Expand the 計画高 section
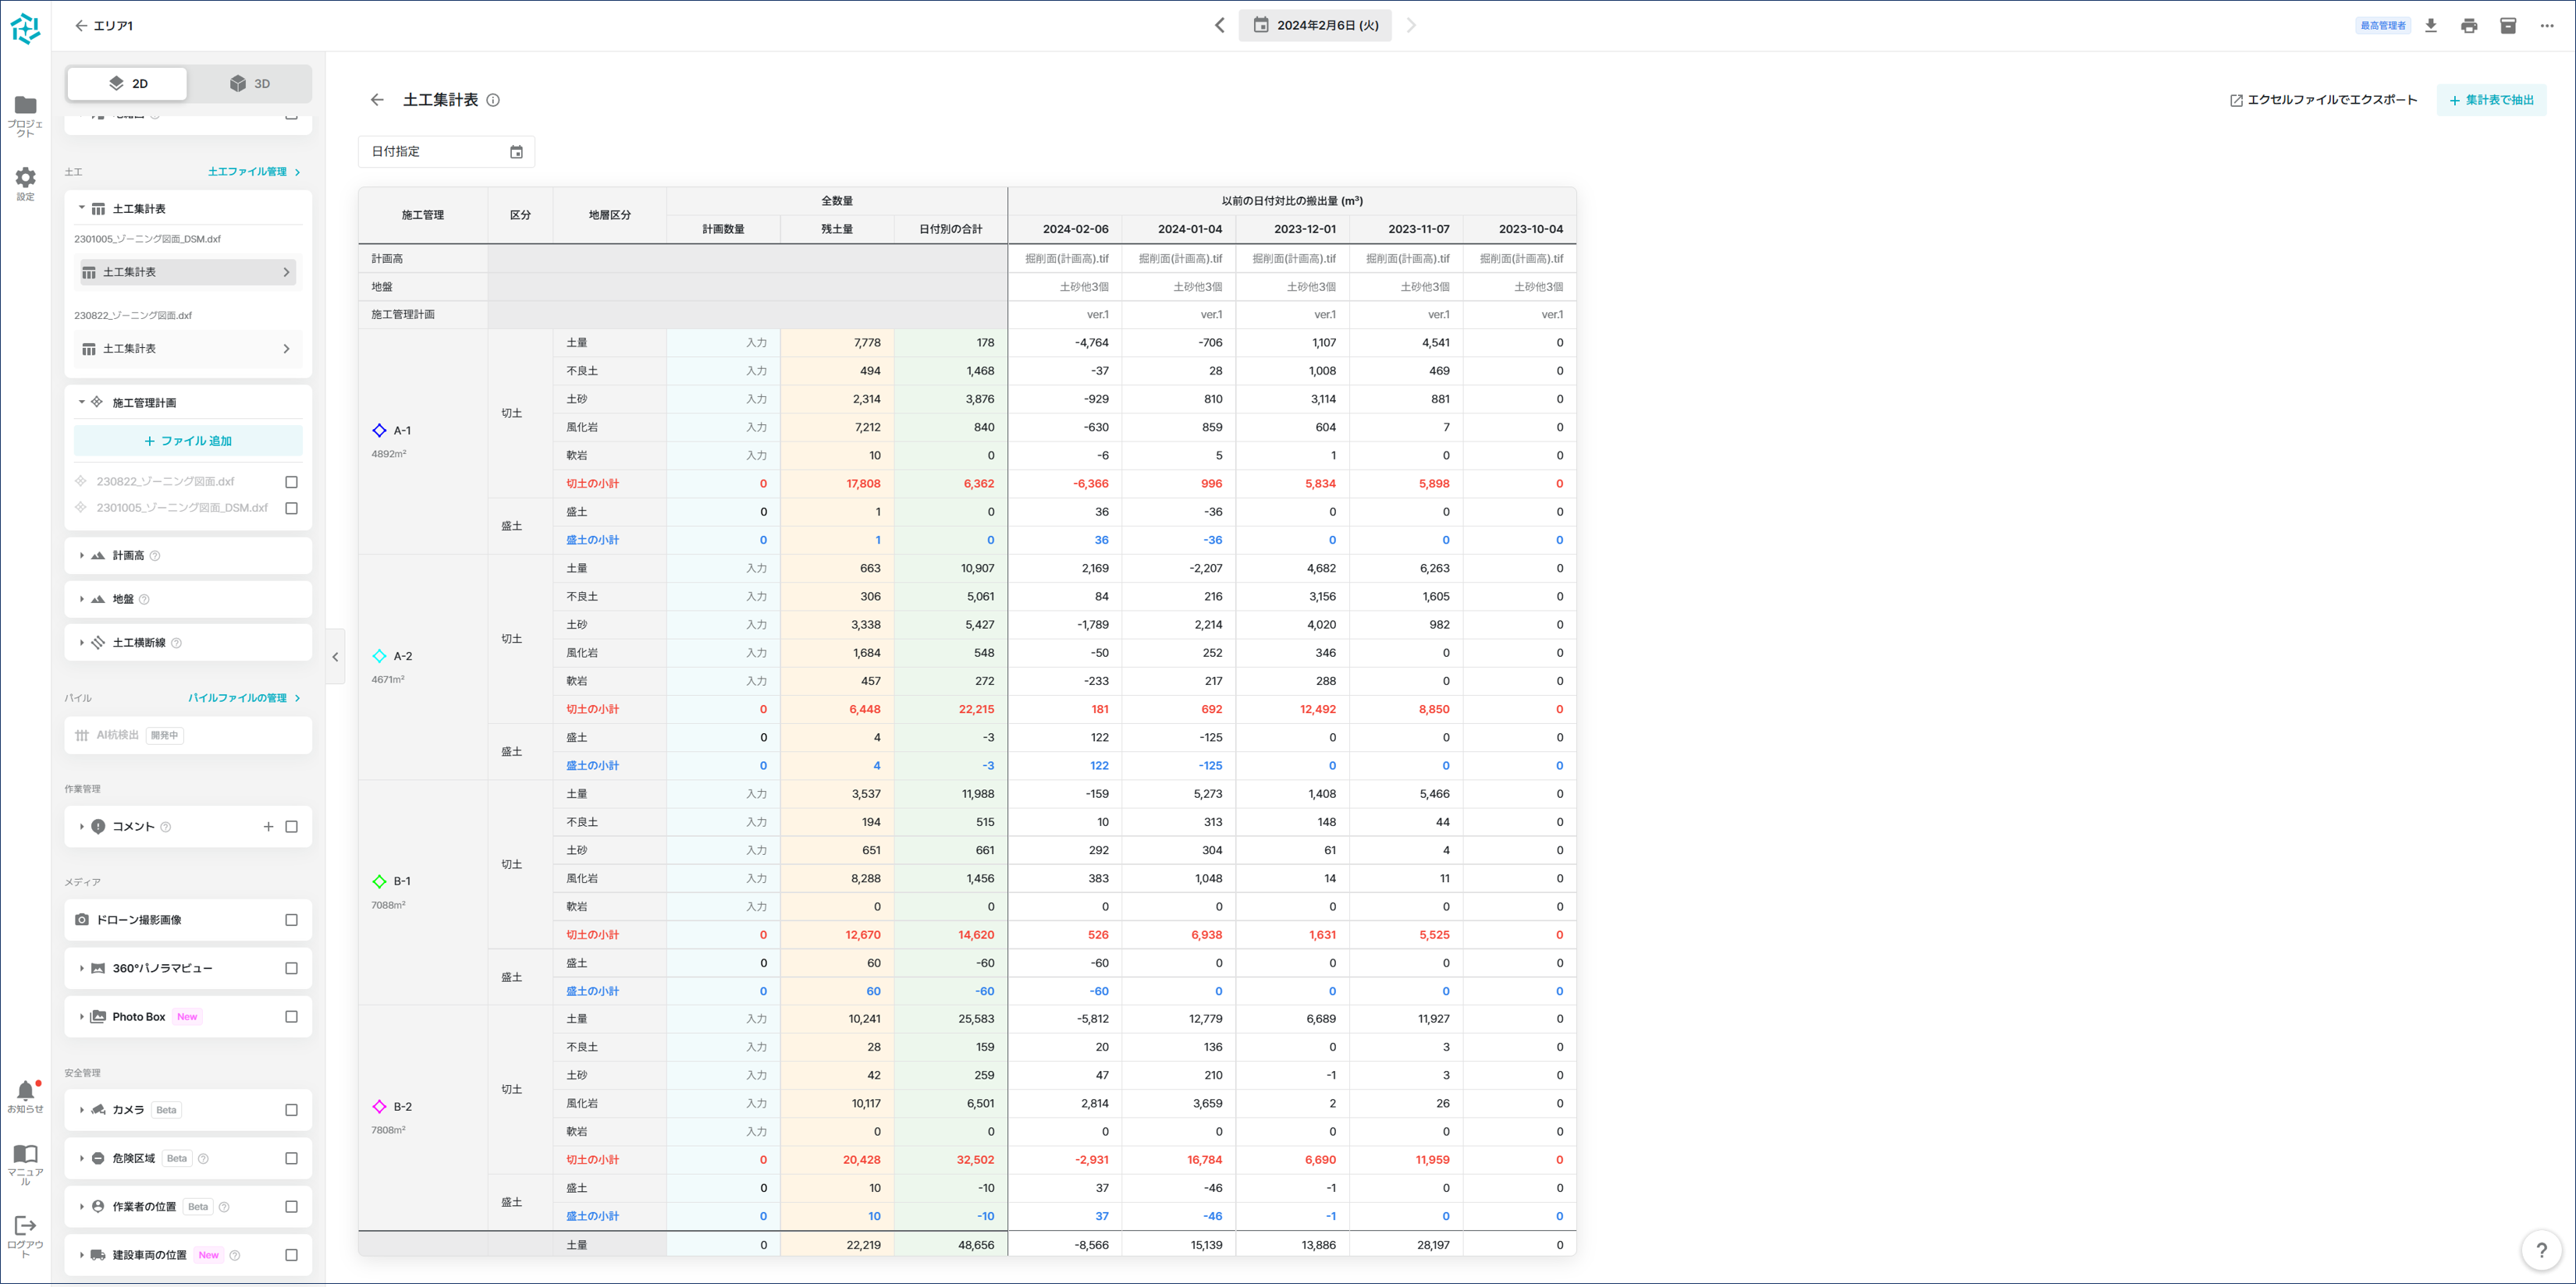The width and height of the screenshot is (2576, 1287). [x=82, y=555]
